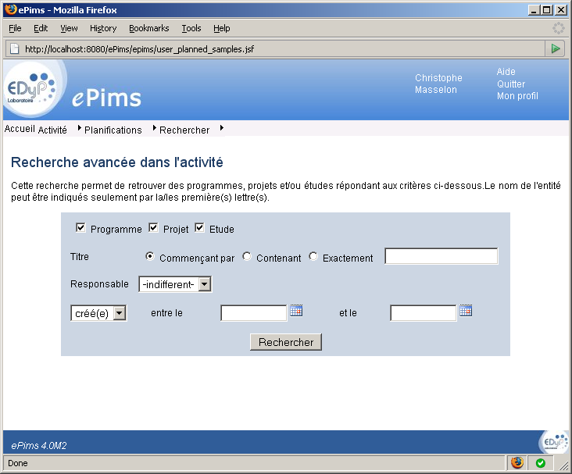Viewport: 572px width, 474px height.
Task: Choose the Exactement radio option
Action: (313, 257)
